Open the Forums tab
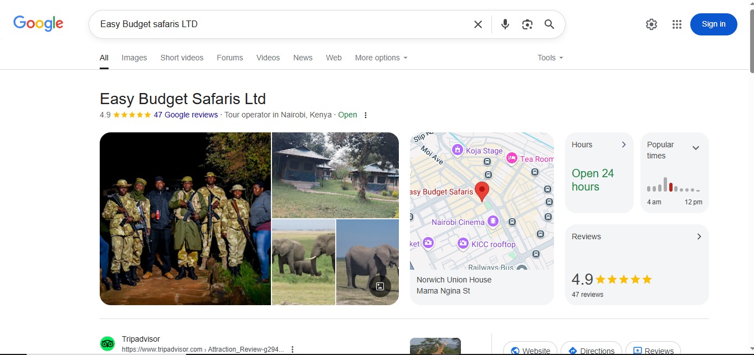This screenshot has height=355, width=754. (230, 58)
